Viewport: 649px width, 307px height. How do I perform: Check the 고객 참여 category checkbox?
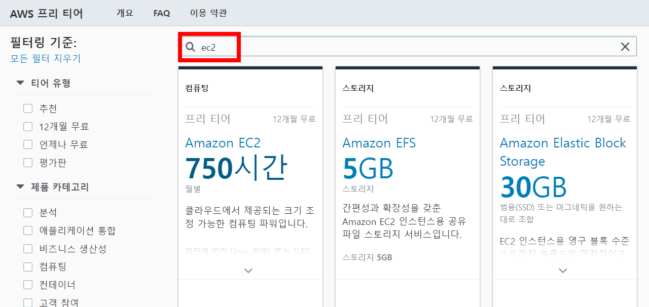[28, 302]
